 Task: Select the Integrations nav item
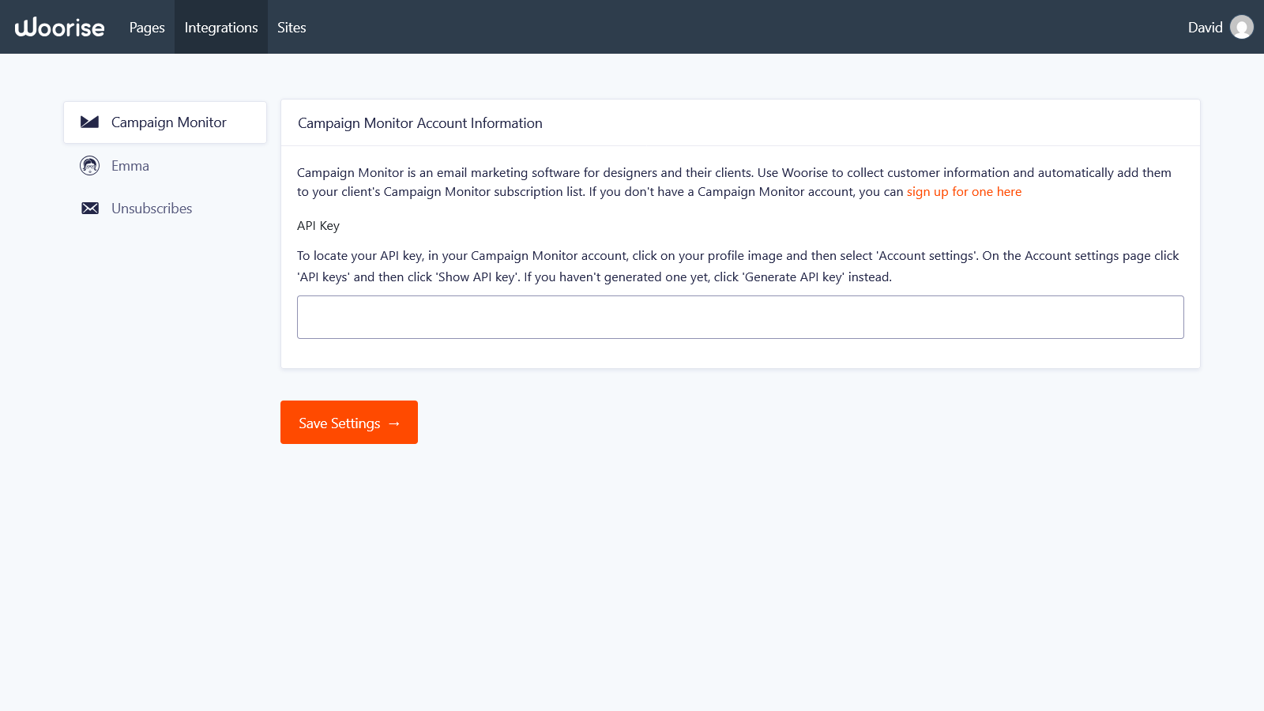coord(221,28)
